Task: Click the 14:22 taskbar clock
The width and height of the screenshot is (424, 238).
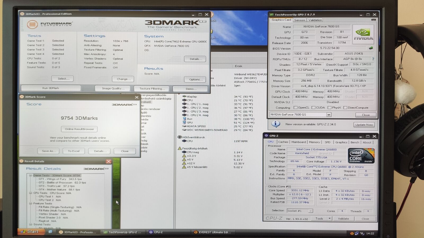Action: [x=370, y=234]
